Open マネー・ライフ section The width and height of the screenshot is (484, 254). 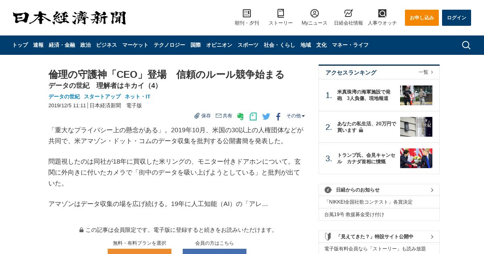pyautogui.click(x=350, y=45)
